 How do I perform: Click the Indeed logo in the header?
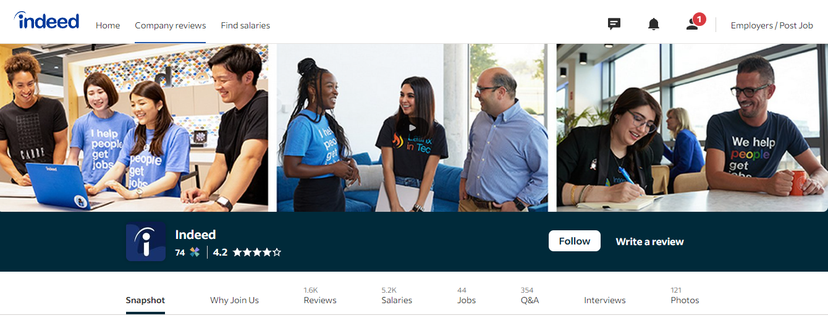tap(47, 22)
